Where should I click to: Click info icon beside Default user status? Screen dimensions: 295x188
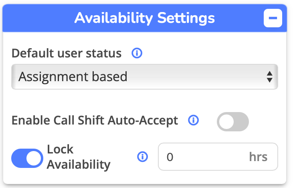137,53
